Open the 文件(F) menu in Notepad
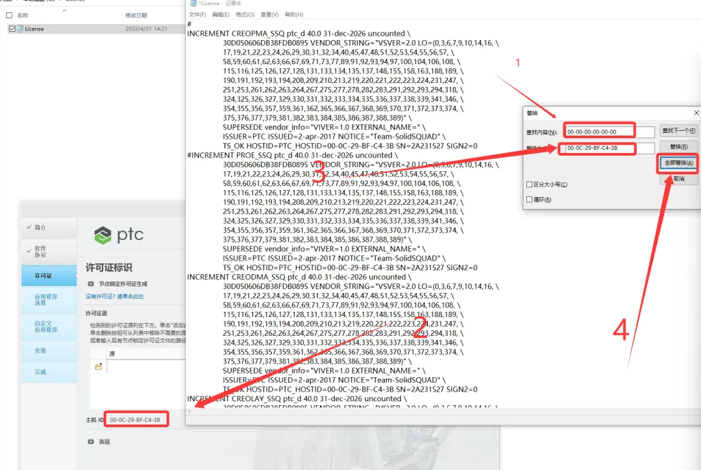The height and width of the screenshot is (470, 701). (x=197, y=15)
